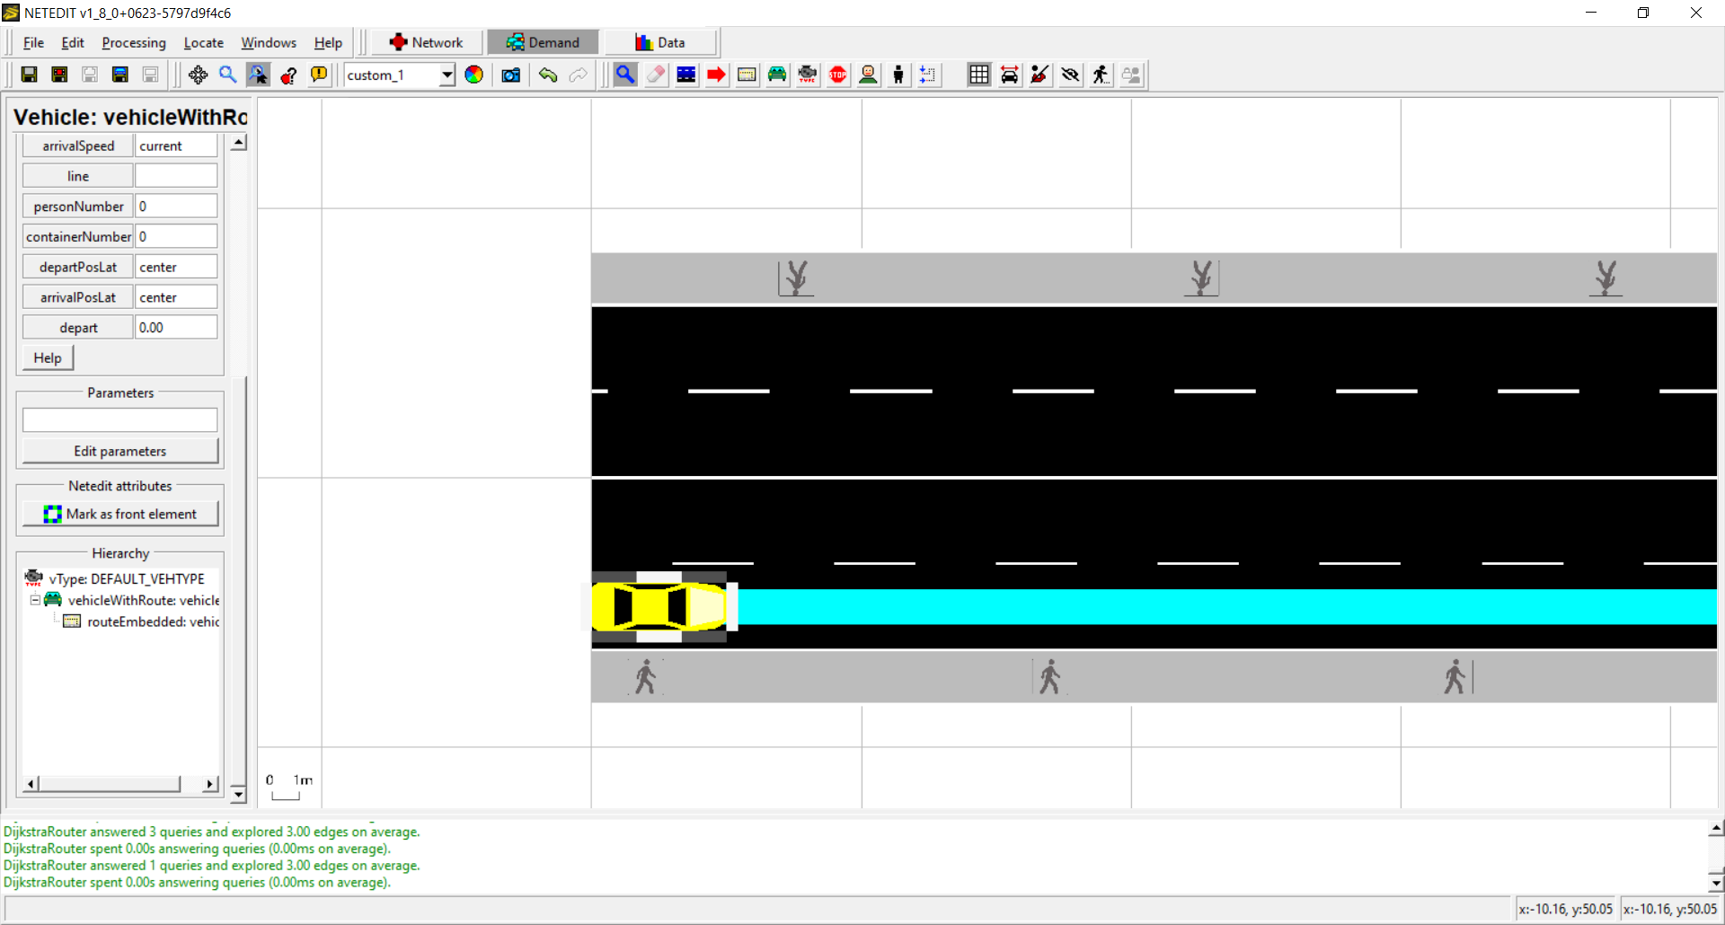Click the depart value input field
Viewport: 1725px width, 925px height.
tap(176, 328)
